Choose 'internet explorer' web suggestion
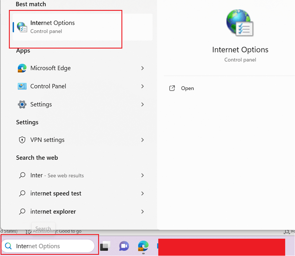 point(82,211)
